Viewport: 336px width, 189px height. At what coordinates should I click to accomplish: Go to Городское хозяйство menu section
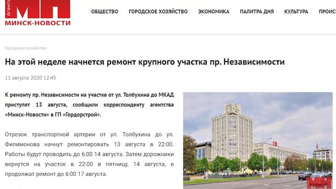[158, 12]
